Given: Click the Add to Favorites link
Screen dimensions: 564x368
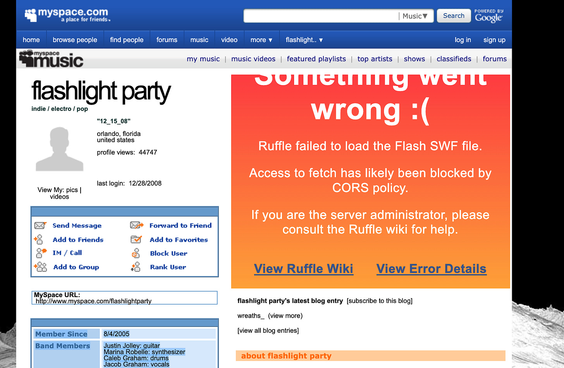Looking at the screenshot, I should click(x=179, y=240).
